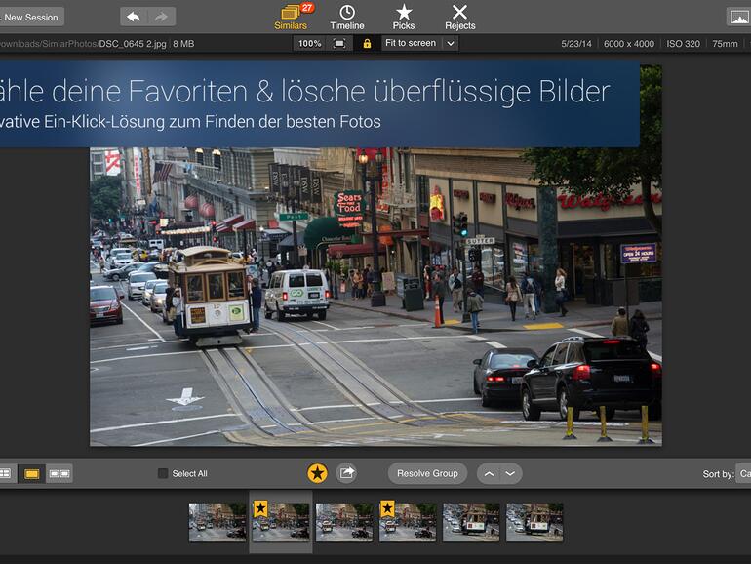751x564 pixels.
Task: Start a New Session
Action: 31,17
